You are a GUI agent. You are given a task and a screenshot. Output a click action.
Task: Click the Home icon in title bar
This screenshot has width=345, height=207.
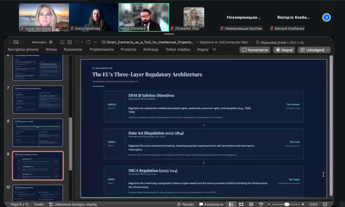point(62,42)
